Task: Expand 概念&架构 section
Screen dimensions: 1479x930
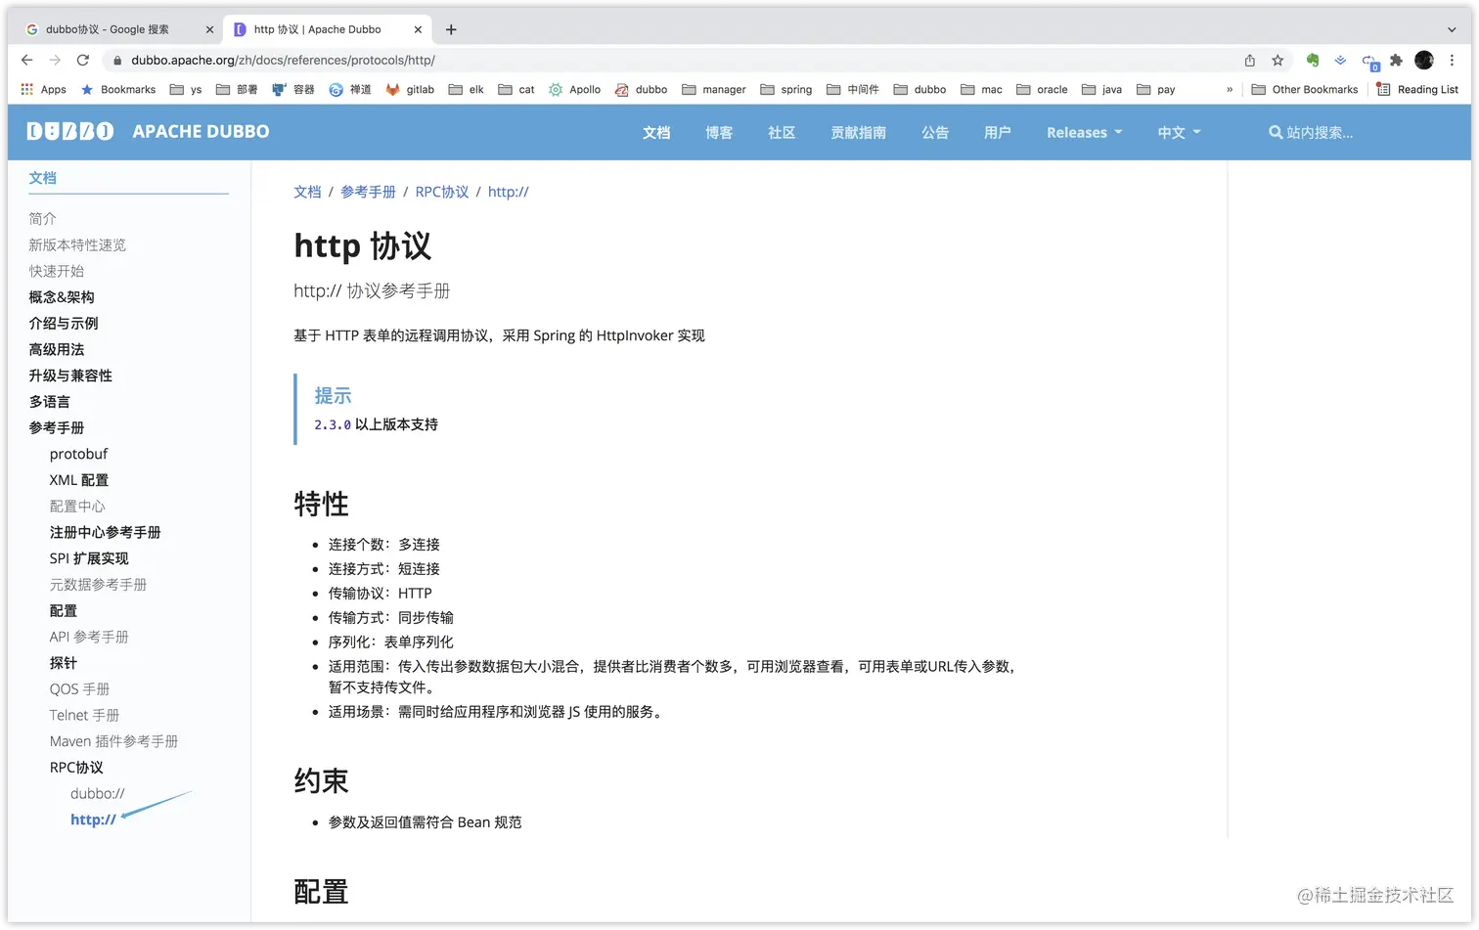Action: tap(62, 297)
